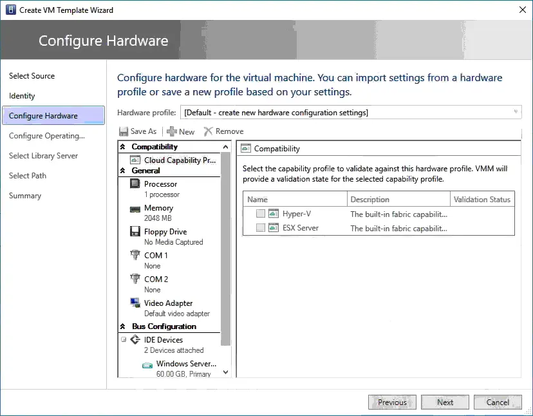Click the Processor chip icon
This screenshot has height=416, width=533.
pyautogui.click(x=135, y=184)
